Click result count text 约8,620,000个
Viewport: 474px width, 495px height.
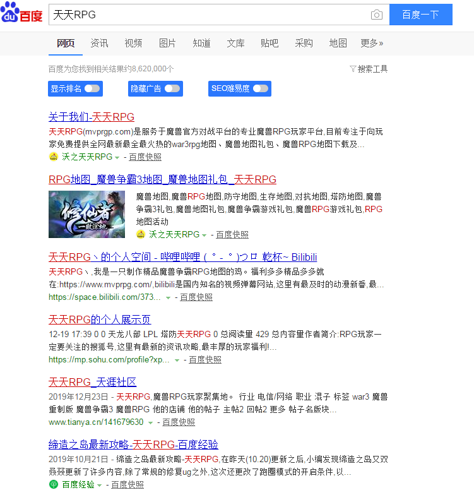[149, 69]
